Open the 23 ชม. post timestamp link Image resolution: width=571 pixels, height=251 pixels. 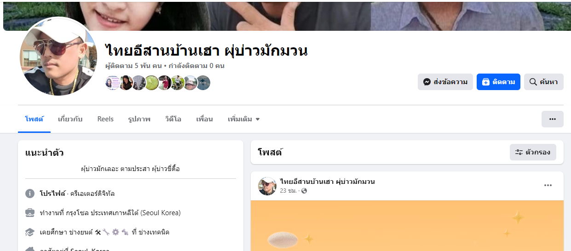point(288,190)
